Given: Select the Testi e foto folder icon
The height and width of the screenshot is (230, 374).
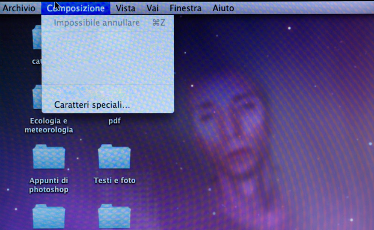Looking at the screenshot, I should click(114, 156).
